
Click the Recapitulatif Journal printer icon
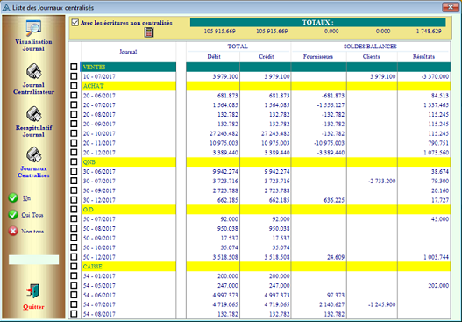tap(34, 114)
